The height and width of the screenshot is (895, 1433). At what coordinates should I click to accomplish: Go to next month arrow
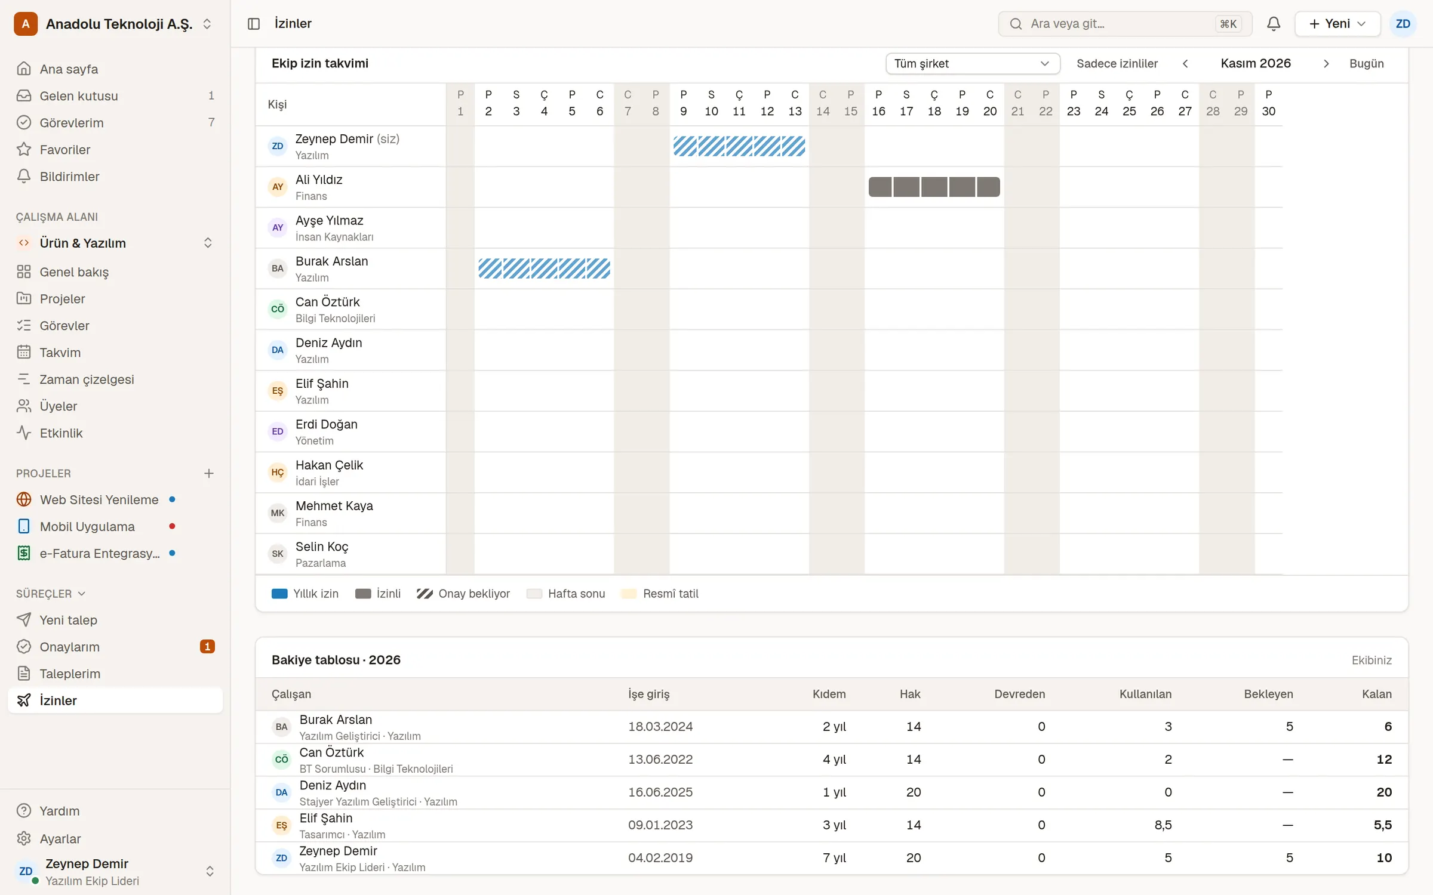click(1326, 63)
